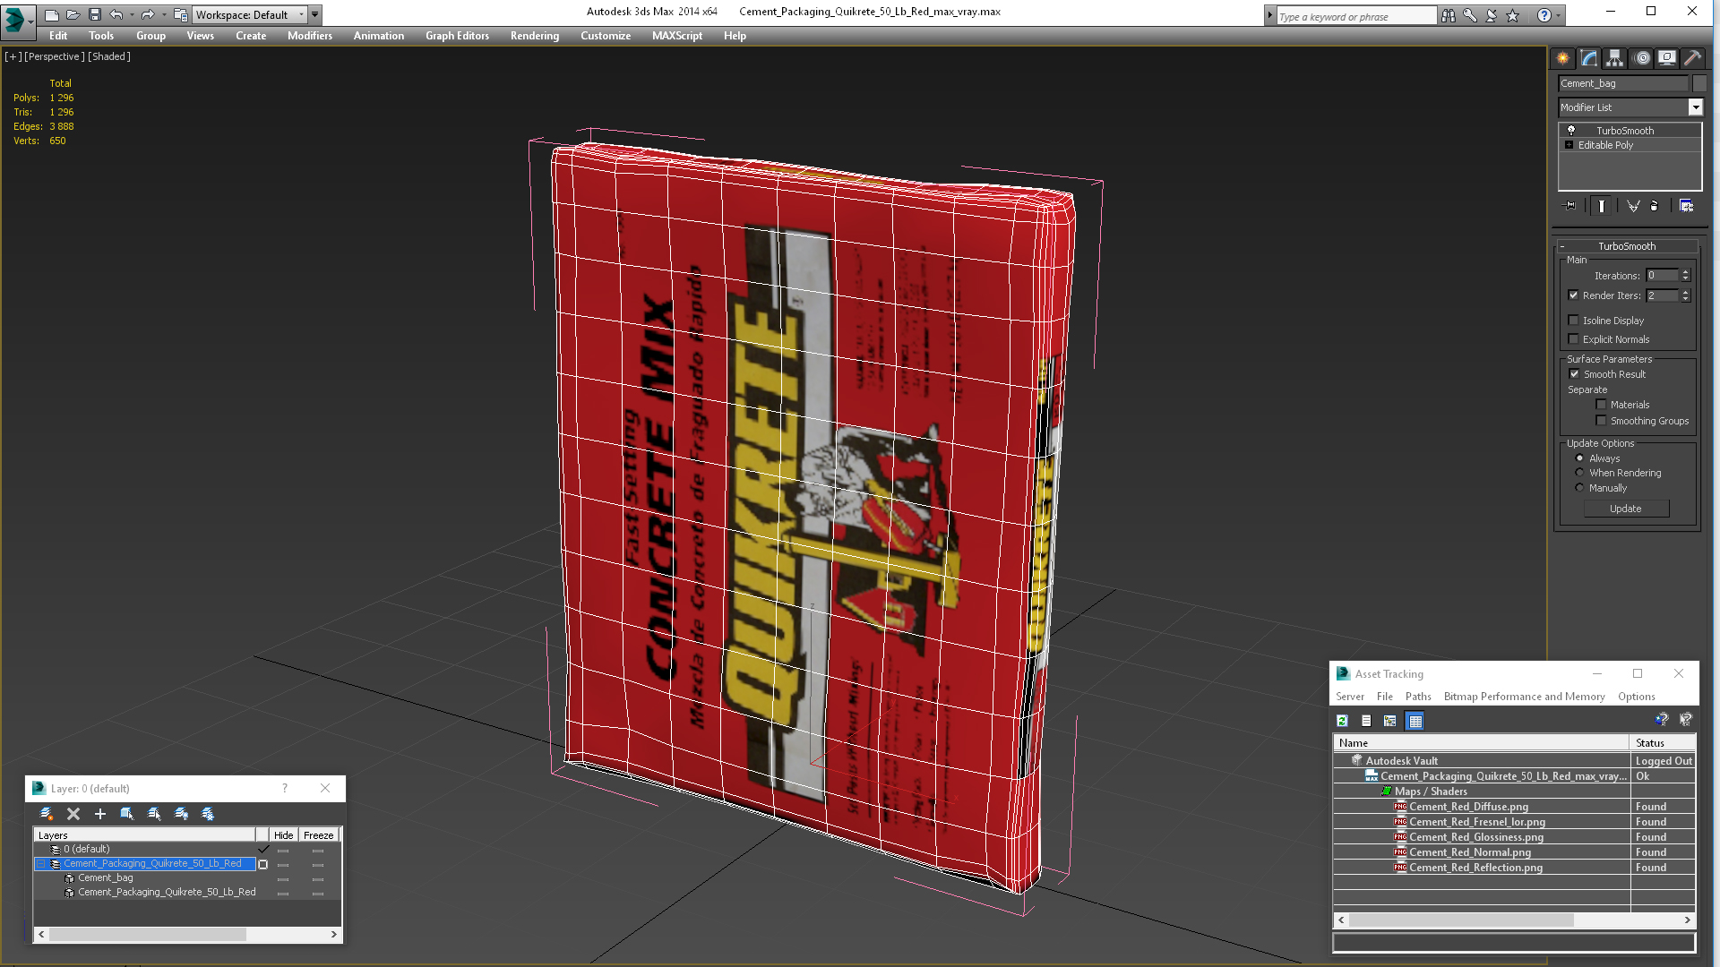Open the Display panel tab

pyautogui.click(x=1667, y=58)
